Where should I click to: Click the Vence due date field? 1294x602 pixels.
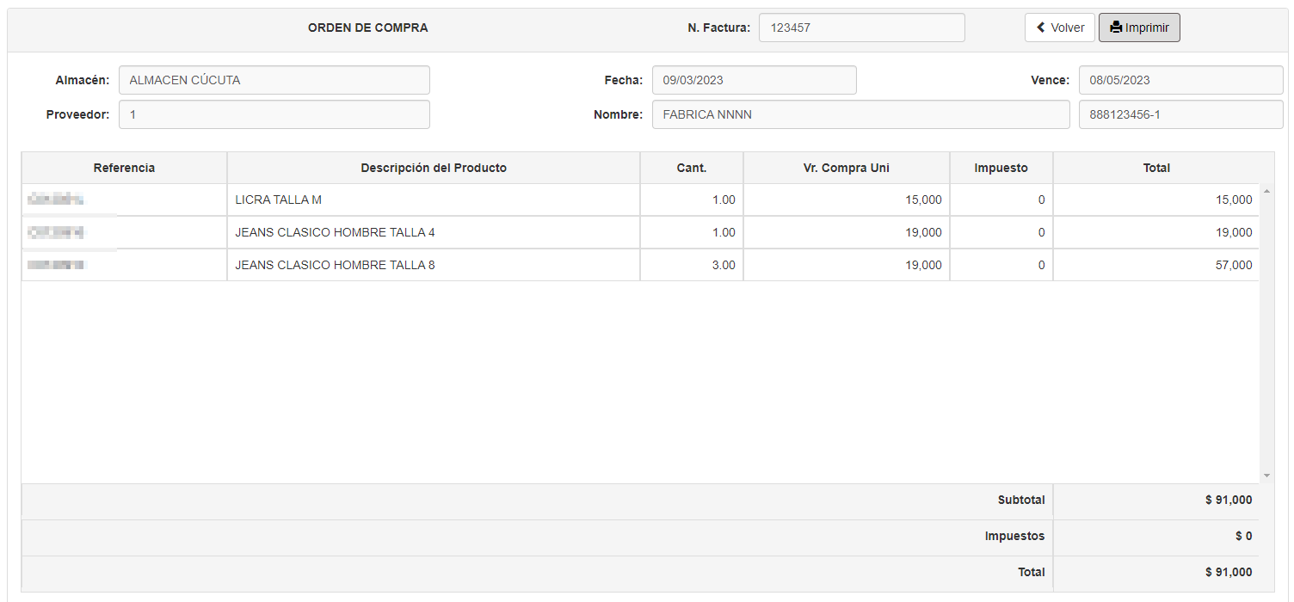click(x=1180, y=80)
